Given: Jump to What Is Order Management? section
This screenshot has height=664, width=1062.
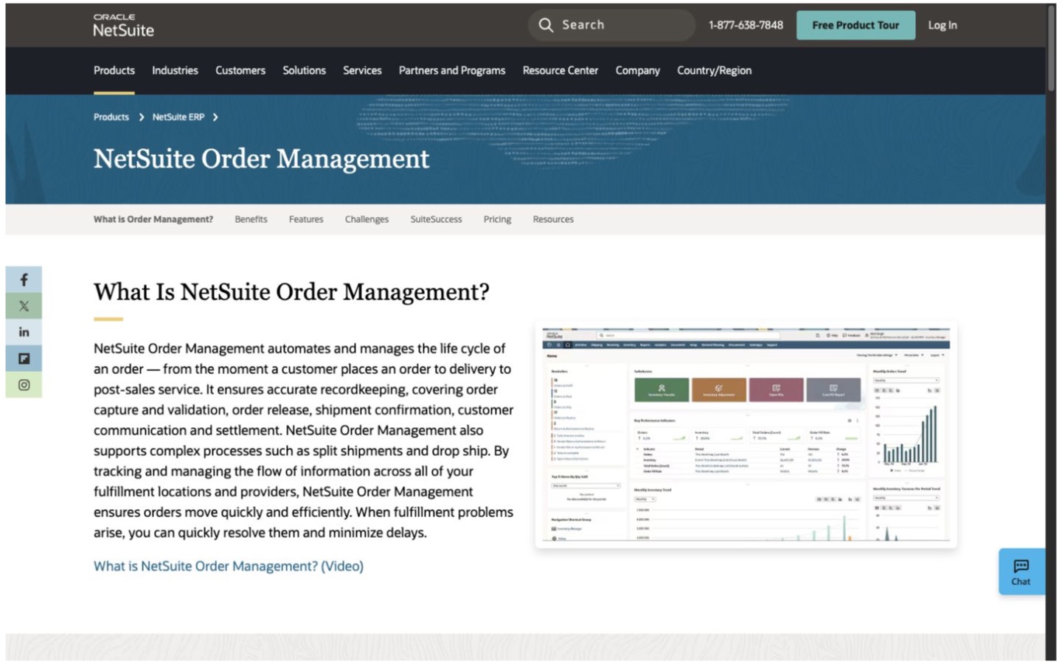Looking at the screenshot, I should coord(153,219).
